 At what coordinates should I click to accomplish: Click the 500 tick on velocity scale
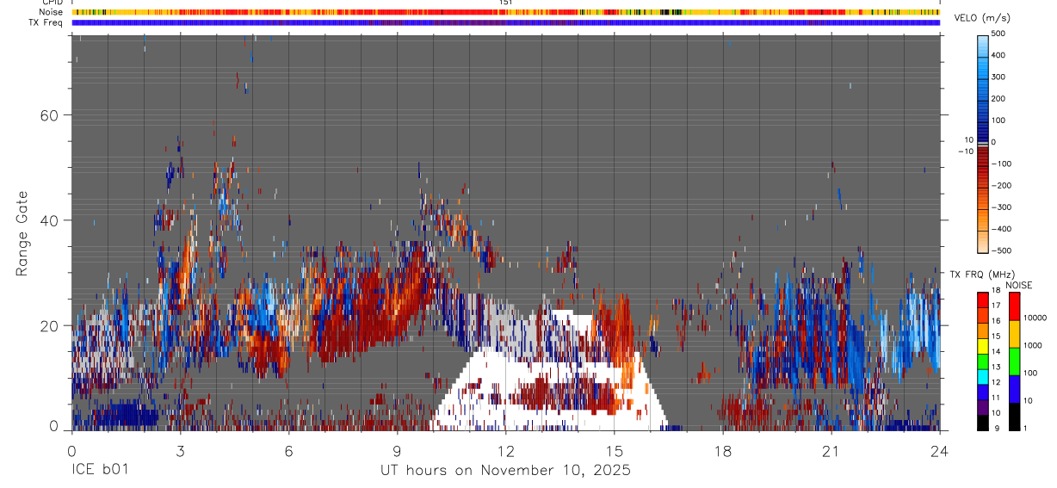(x=998, y=34)
